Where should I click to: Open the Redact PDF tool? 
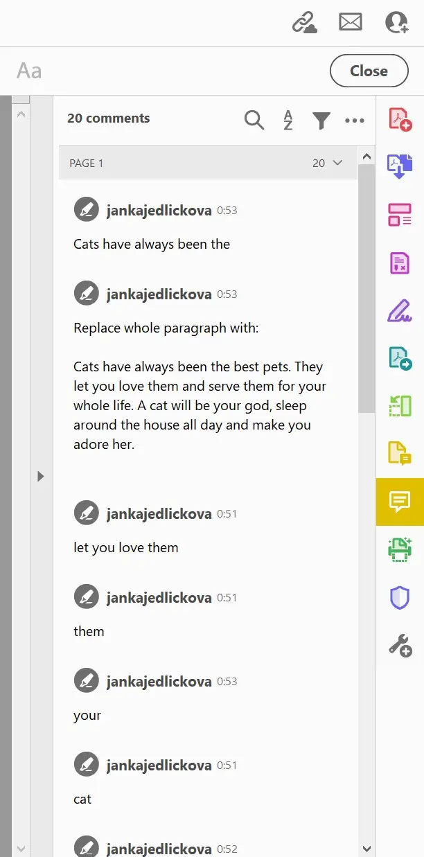pos(400,263)
